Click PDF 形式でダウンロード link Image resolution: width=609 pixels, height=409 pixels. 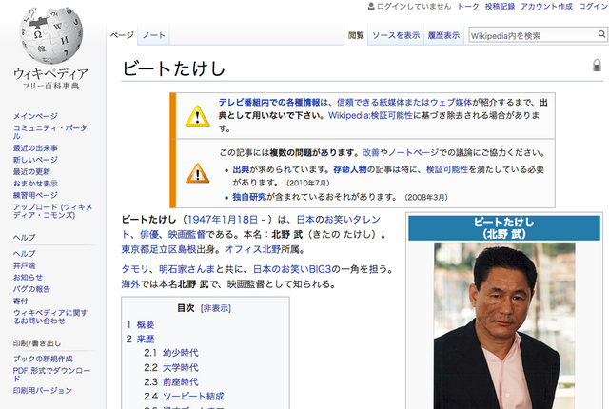point(51,374)
